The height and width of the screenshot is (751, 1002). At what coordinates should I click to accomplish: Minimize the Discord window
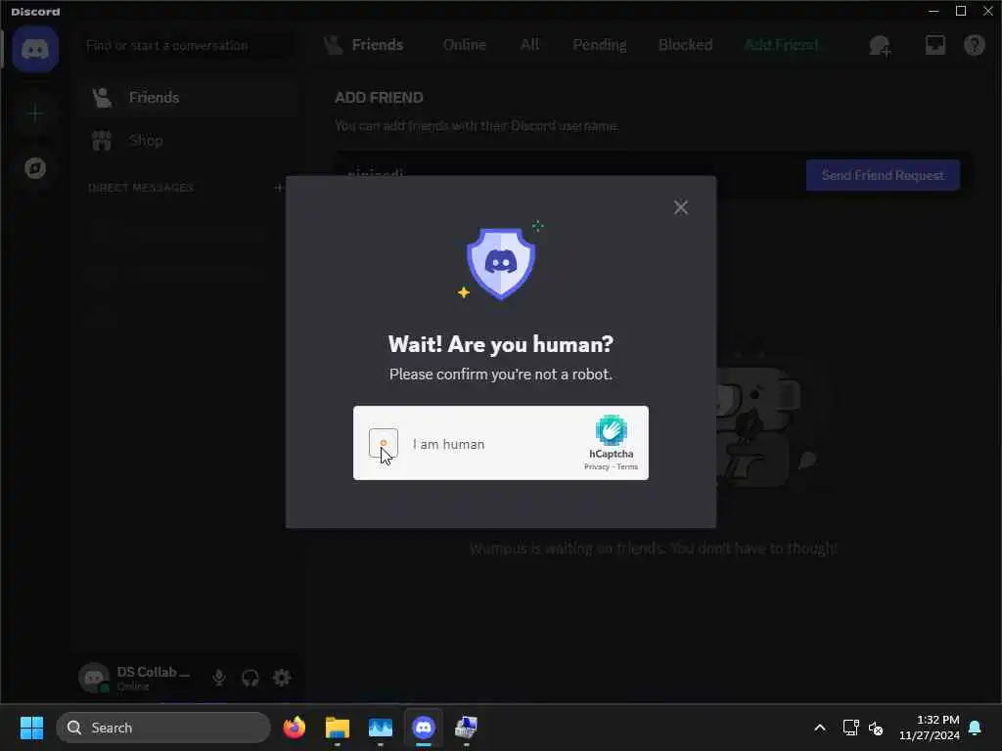coord(933,11)
